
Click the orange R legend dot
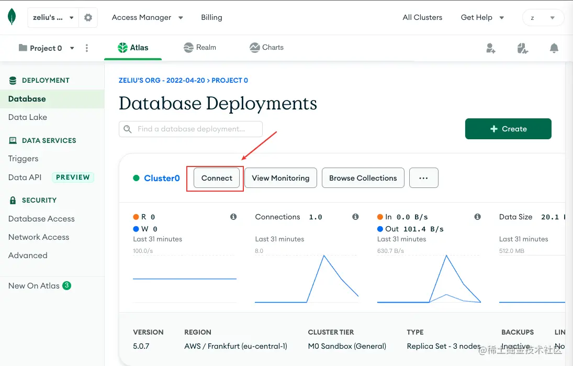coord(136,217)
